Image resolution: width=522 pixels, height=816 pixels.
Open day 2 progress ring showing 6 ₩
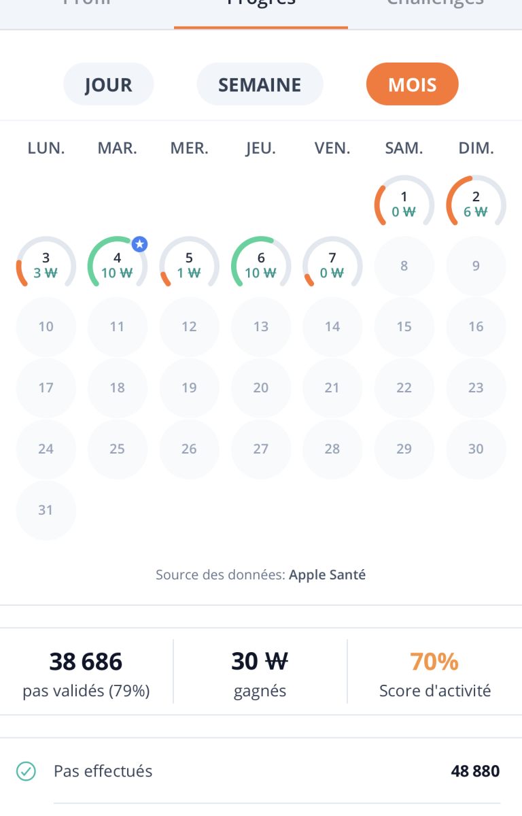pos(476,205)
